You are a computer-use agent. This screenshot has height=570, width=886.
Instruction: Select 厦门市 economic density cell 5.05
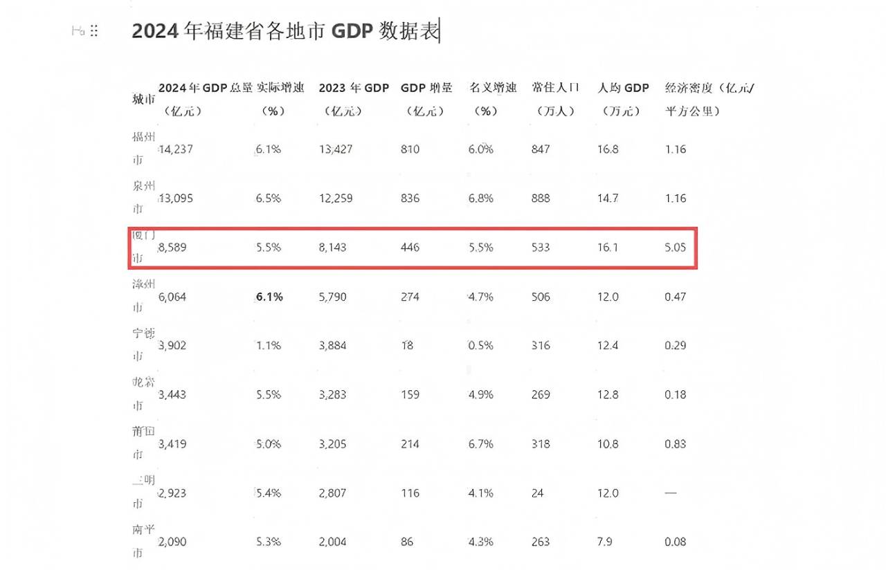pos(675,248)
